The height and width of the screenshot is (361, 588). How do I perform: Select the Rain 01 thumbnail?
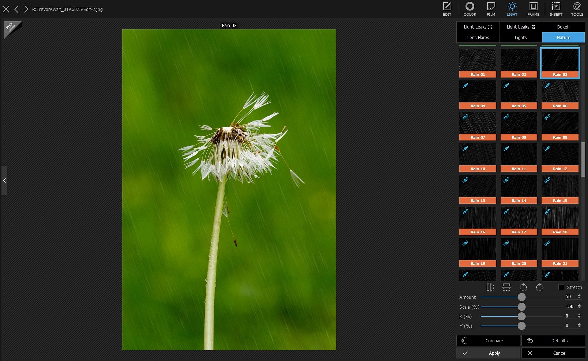click(478, 63)
